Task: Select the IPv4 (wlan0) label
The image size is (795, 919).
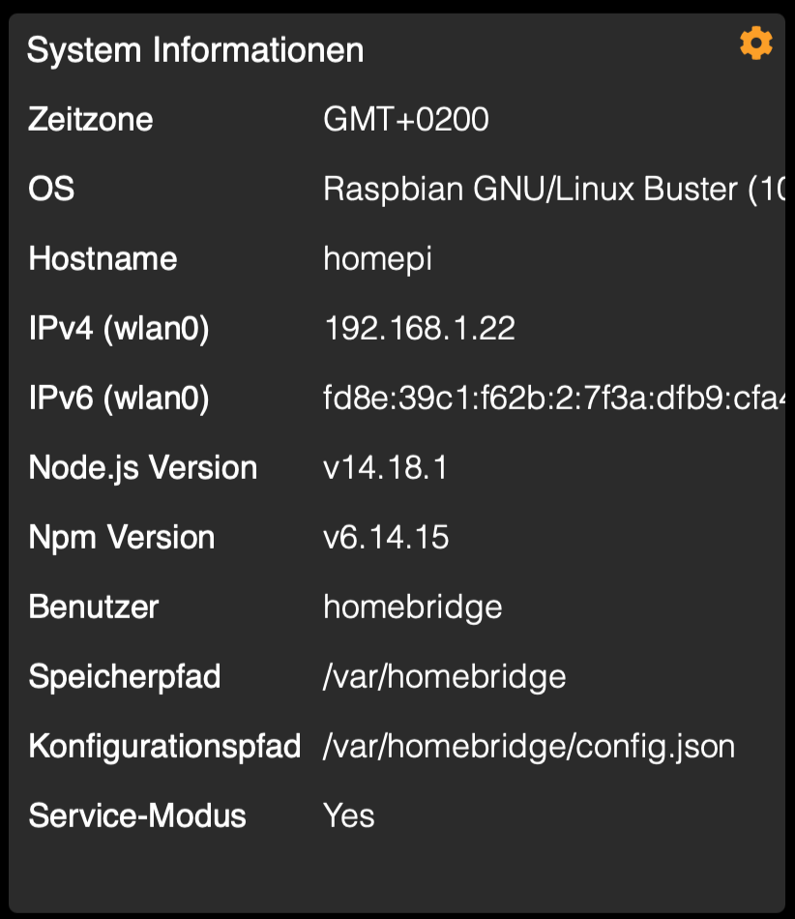Action: pos(119,329)
